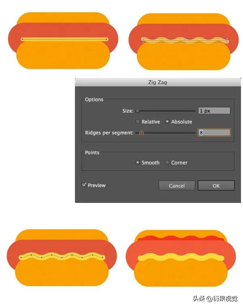
Task: Select the Absolute radio button
Action: (x=167, y=122)
